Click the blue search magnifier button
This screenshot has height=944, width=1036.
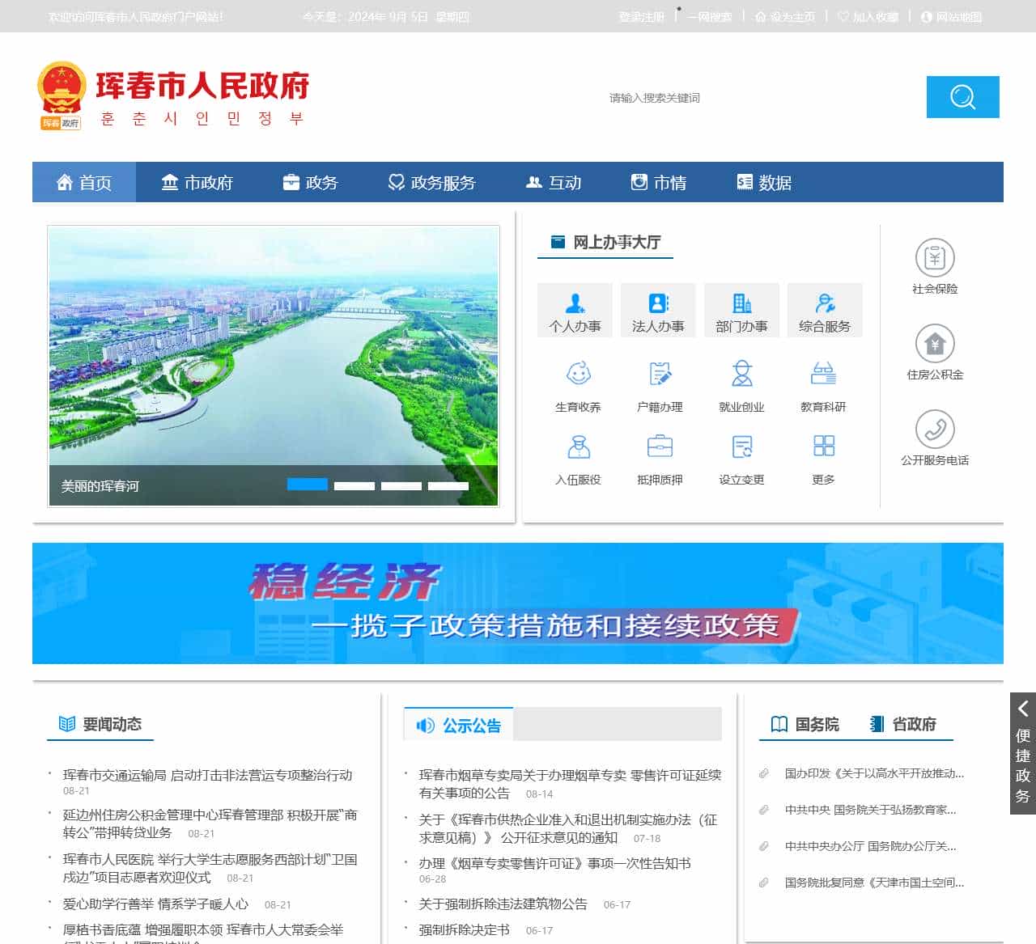coord(962,97)
